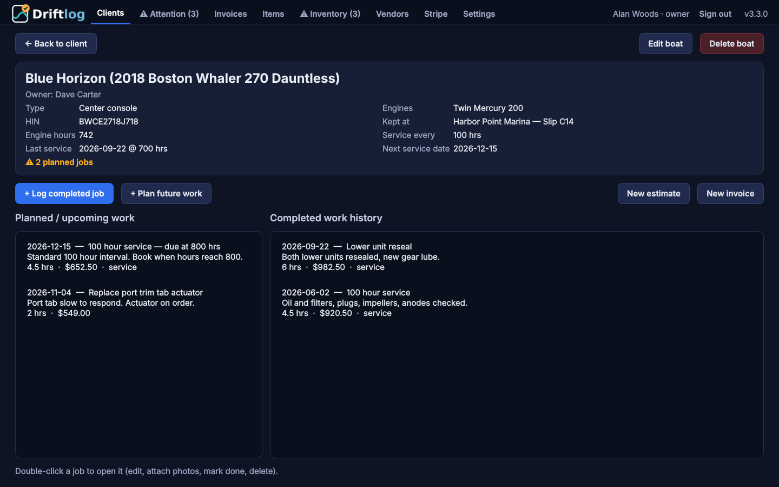
Task: Click the Blue Horizon boat title
Action: pos(182,78)
